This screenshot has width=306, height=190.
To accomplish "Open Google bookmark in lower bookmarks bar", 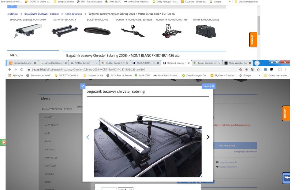I will tap(245, 75).
